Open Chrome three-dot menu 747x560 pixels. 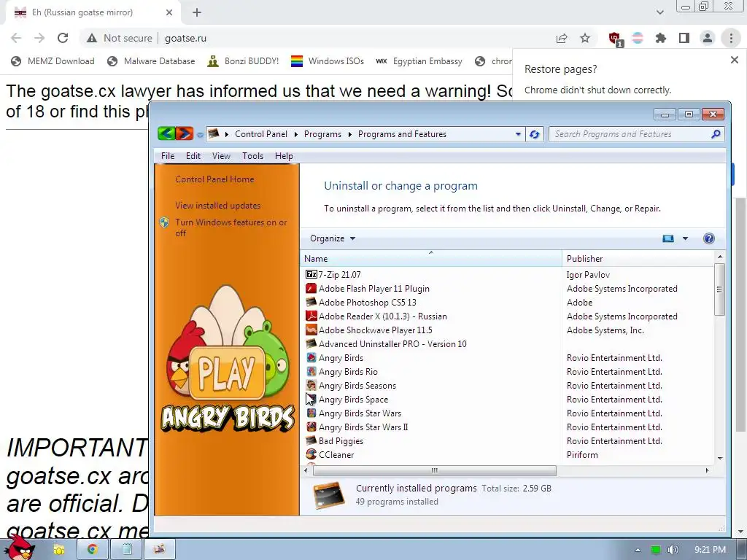click(x=731, y=38)
